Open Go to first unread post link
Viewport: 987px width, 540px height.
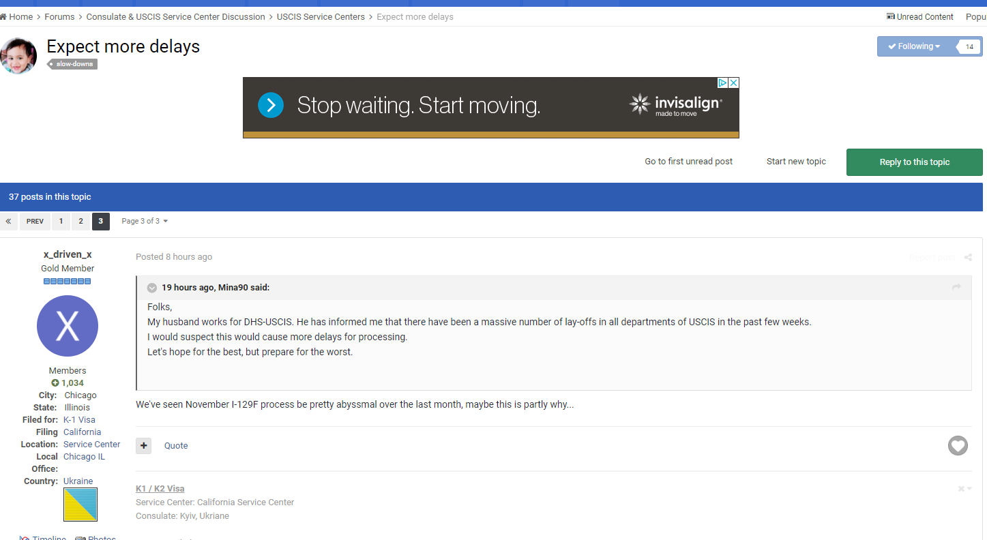pos(688,162)
